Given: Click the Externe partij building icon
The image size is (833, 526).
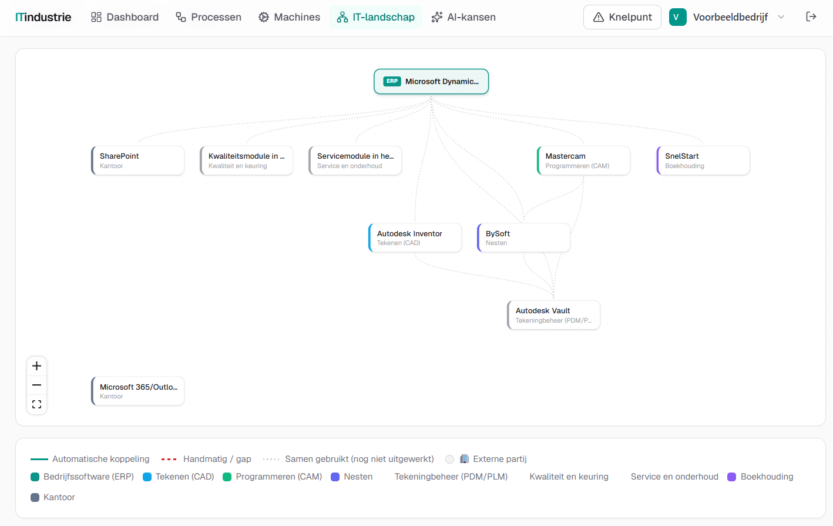Looking at the screenshot, I should pos(464,458).
